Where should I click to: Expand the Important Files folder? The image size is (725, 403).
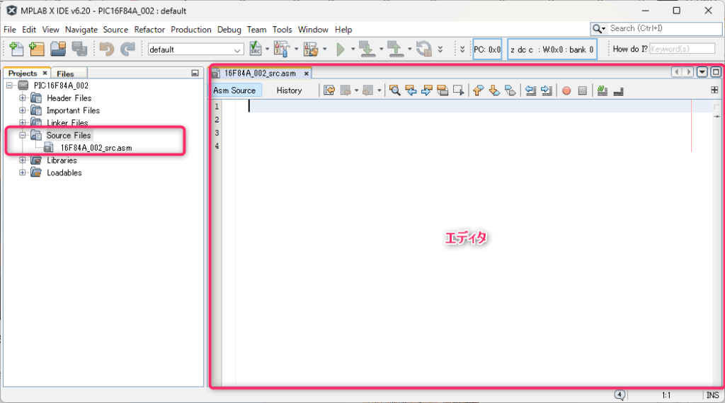22,110
